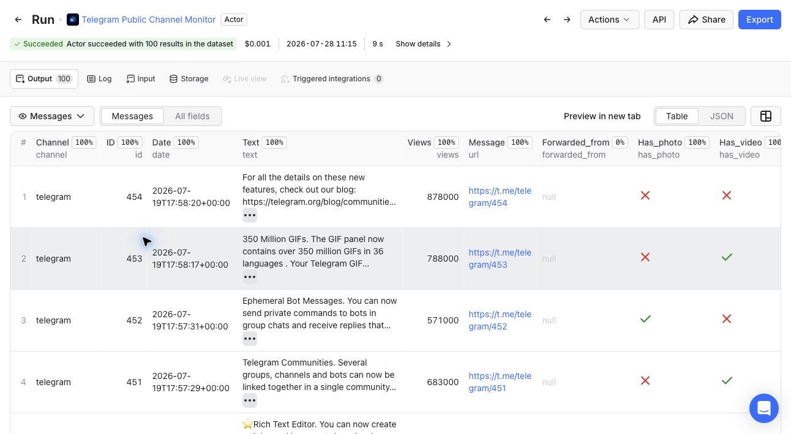Click Has_video red cross in row 454
Viewport: 791px width, 434px height.
[726, 196]
